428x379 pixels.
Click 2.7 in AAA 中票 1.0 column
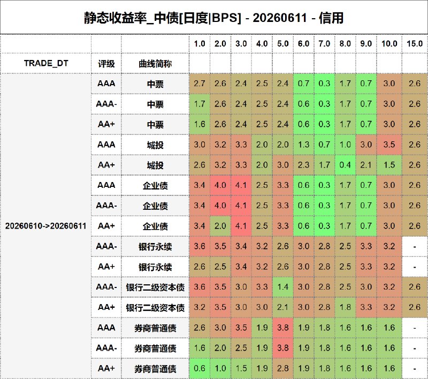pyautogui.click(x=200, y=84)
